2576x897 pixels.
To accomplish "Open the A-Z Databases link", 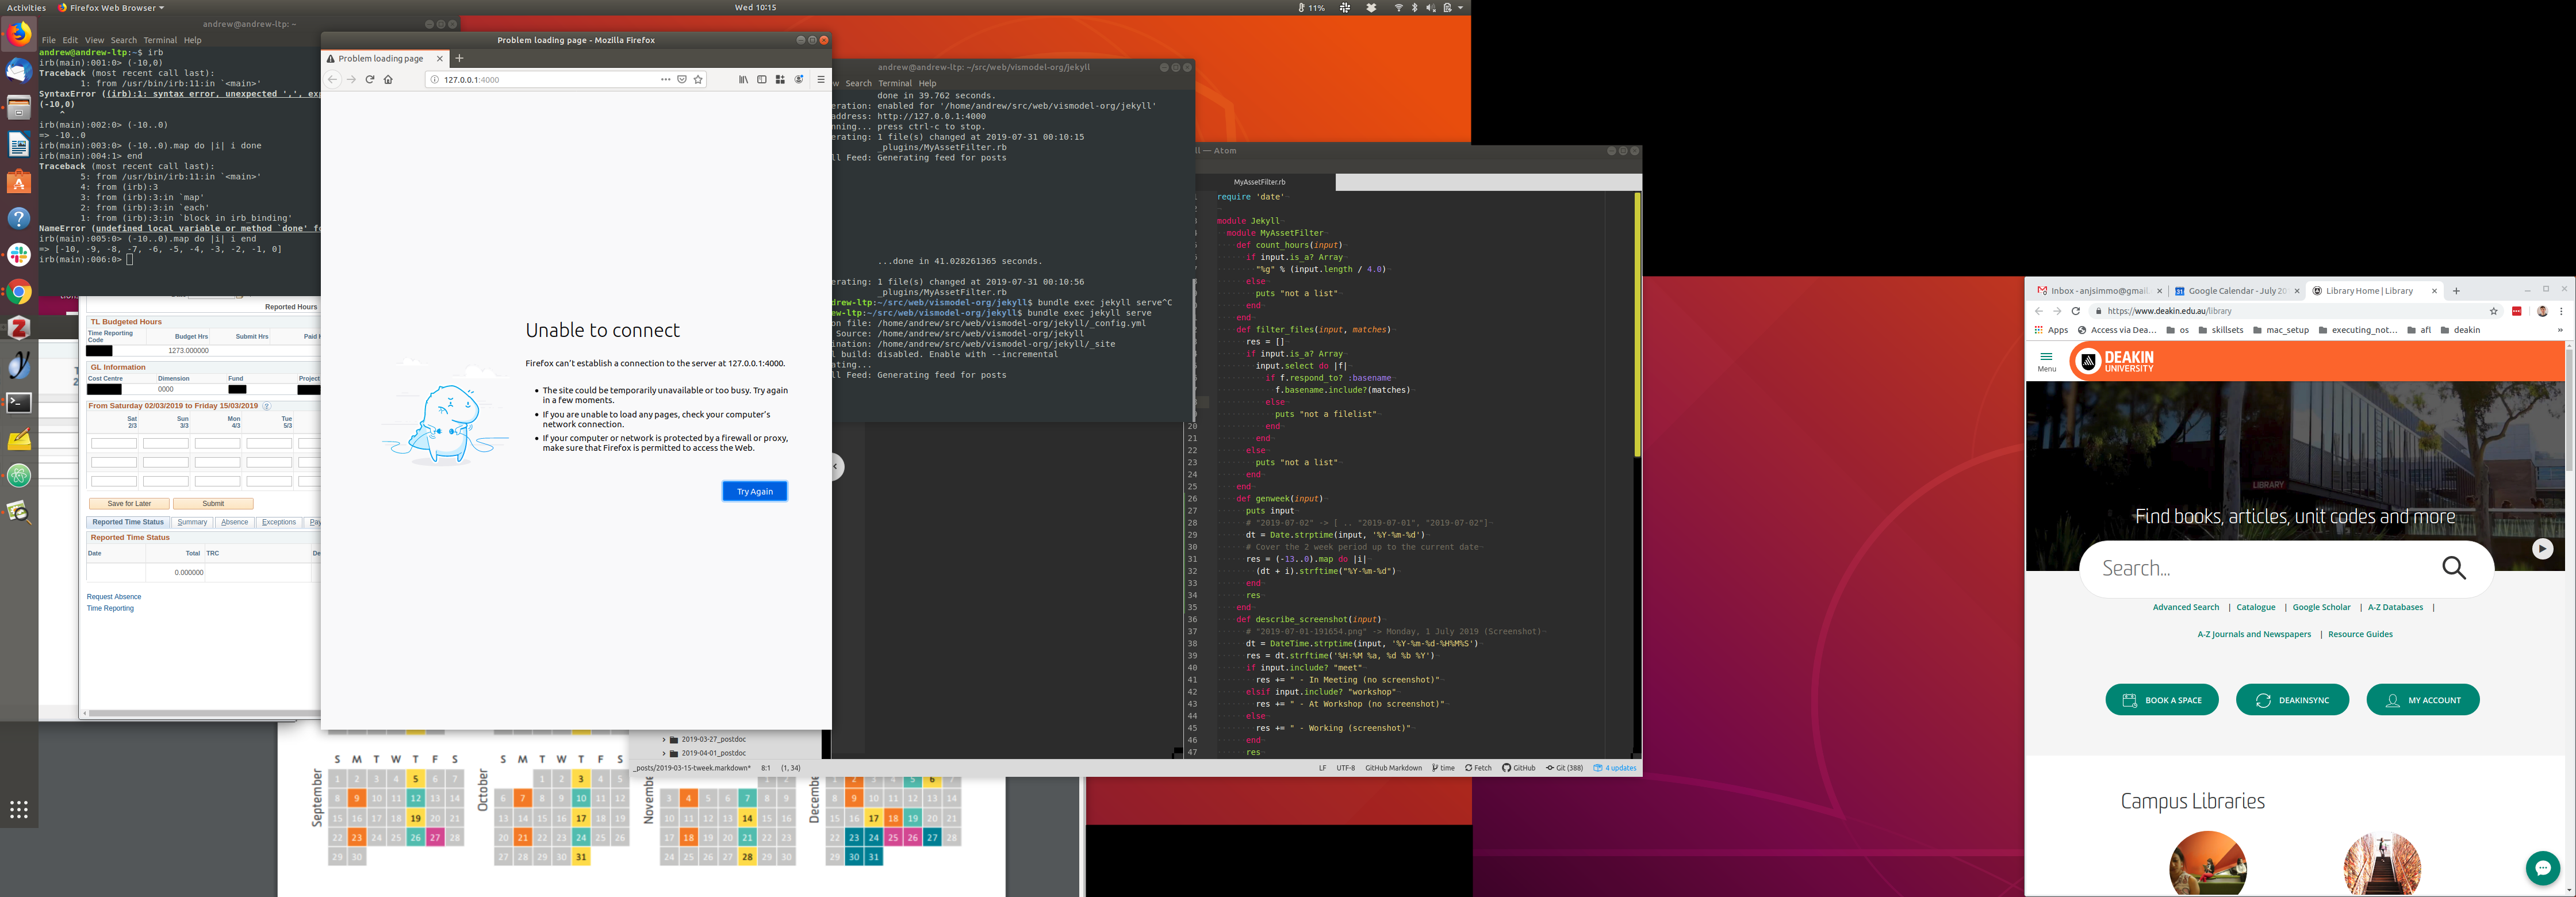I will click(2395, 607).
